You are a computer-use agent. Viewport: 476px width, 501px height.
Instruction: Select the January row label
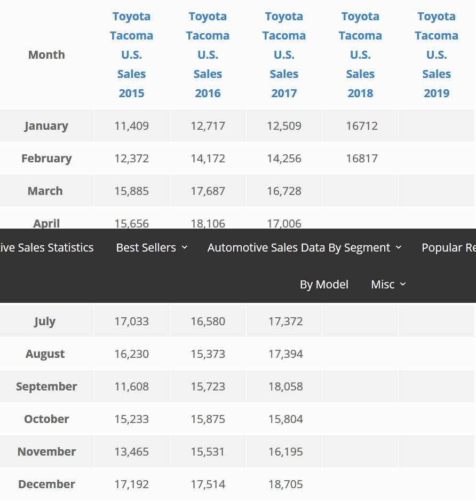click(46, 126)
